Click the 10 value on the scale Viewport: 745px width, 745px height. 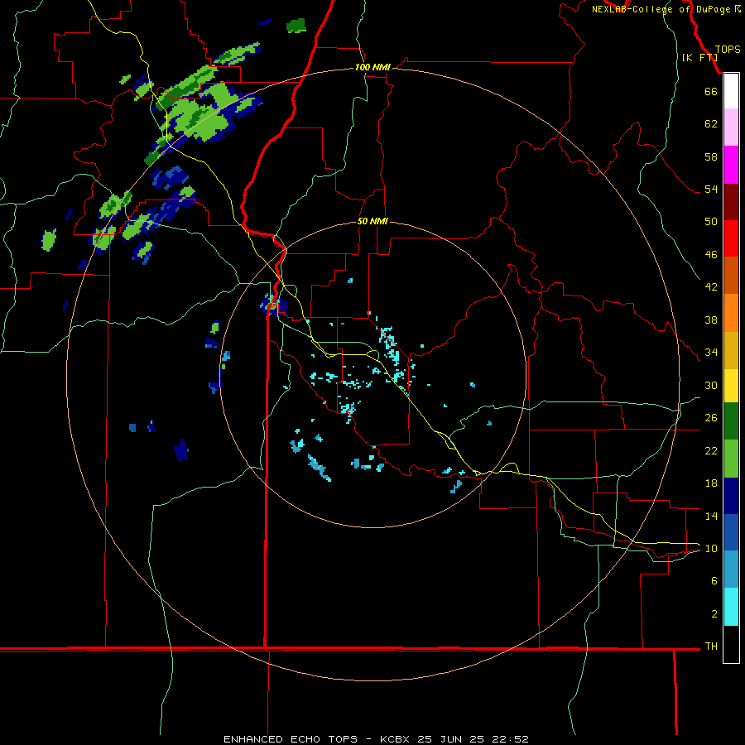pyautogui.click(x=711, y=548)
